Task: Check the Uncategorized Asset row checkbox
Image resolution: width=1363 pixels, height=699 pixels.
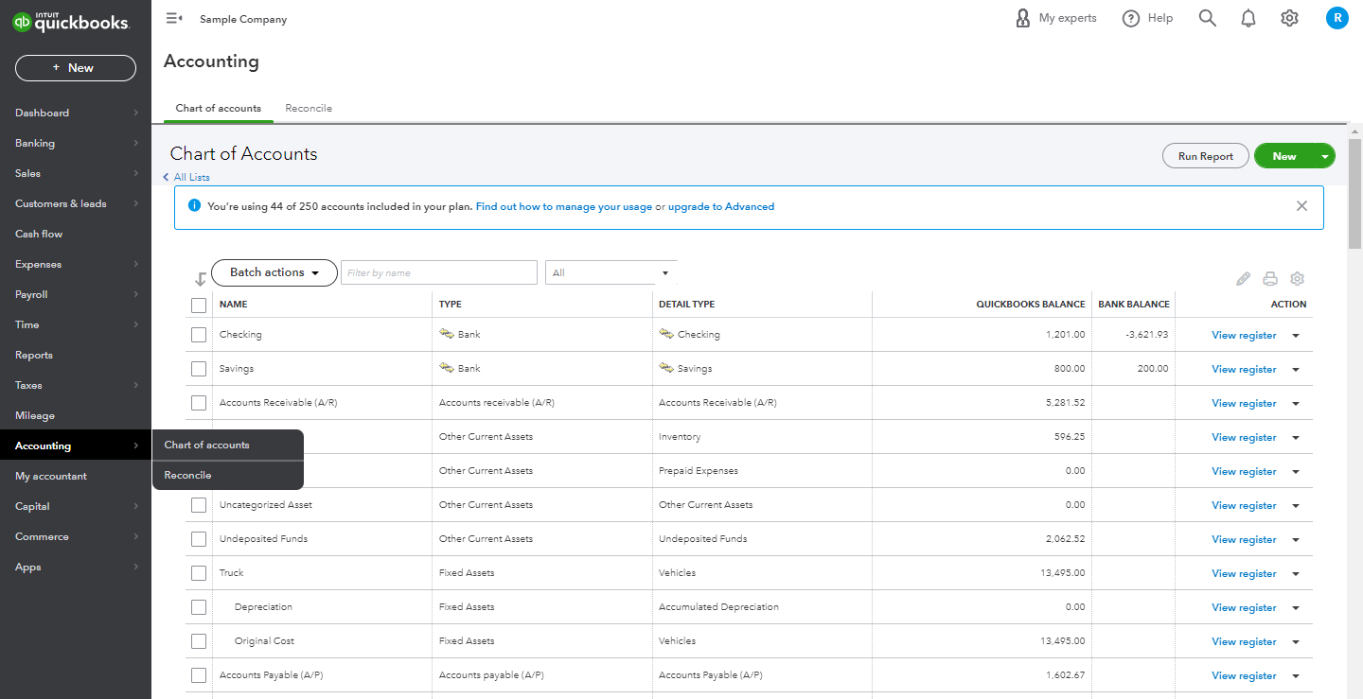Action: pyautogui.click(x=198, y=505)
